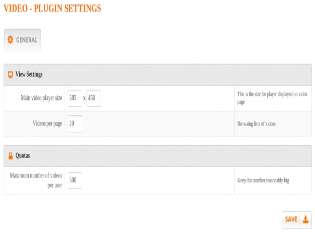This screenshot has height=236, width=315.
Task: Click the Keep this number reasonably big hint
Action: pyautogui.click(x=263, y=181)
